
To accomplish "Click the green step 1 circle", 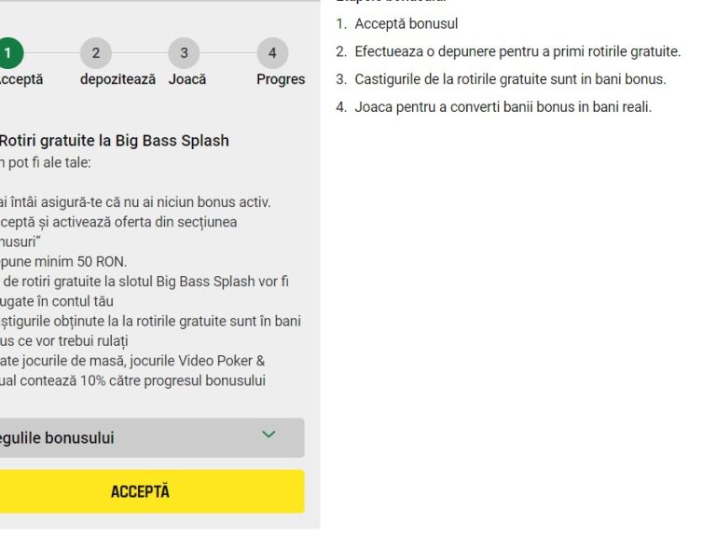I will click(x=9, y=53).
